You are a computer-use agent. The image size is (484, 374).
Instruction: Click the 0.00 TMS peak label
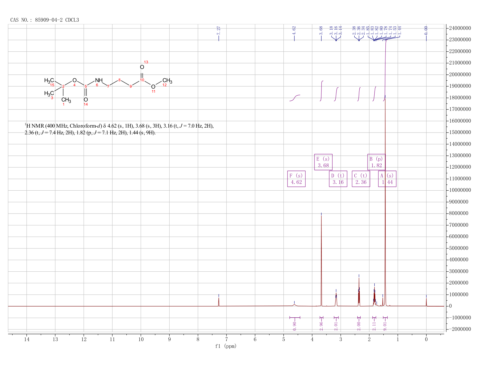pos(426,30)
